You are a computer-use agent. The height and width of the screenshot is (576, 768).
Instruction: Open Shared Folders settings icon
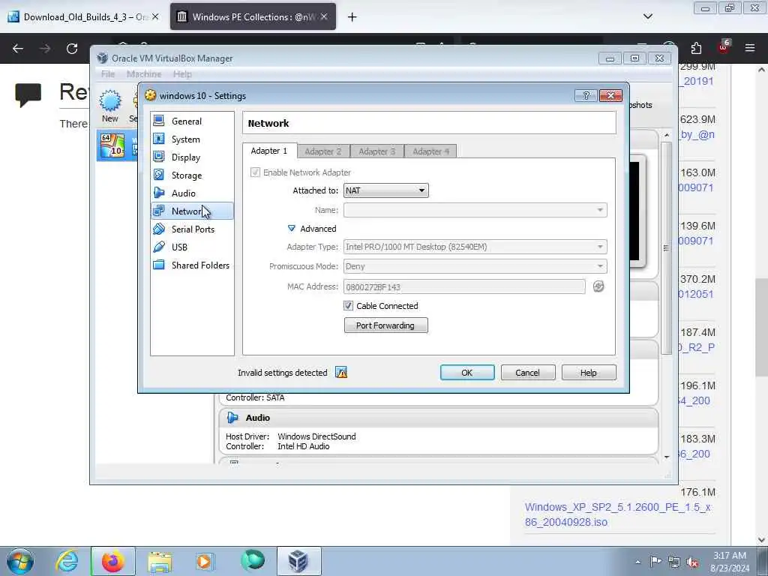(x=159, y=265)
